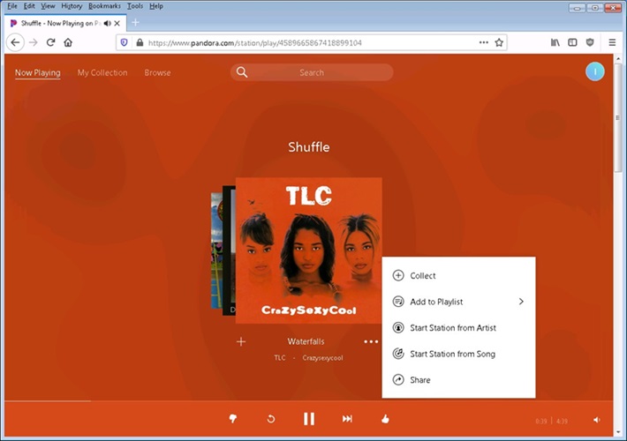Screen dimensions: 627x441
Task: Click the URL address bar
Action: (312, 42)
